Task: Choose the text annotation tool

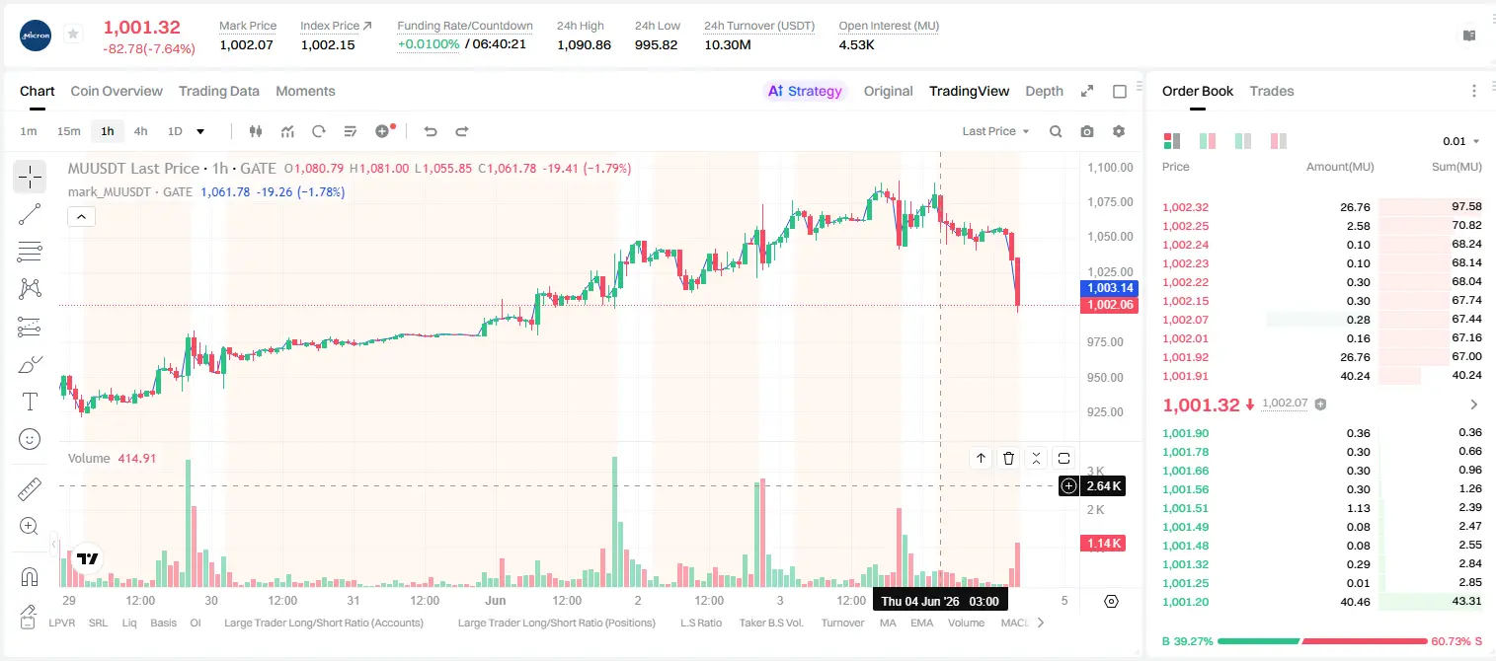Action: click(x=30, y=402)
